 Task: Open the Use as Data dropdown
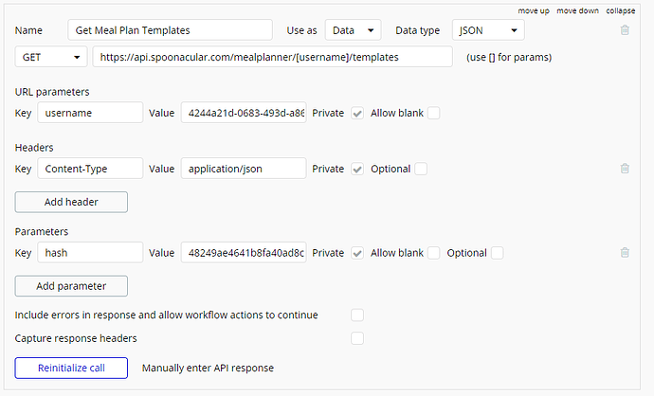tap(354, 30)
